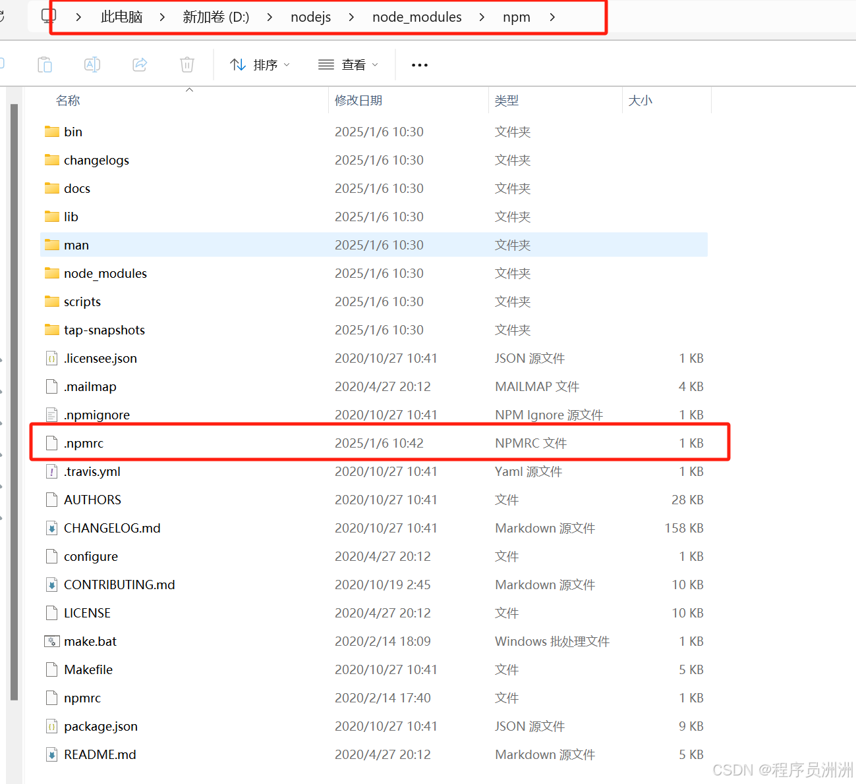This screenshot has width=856, height=784.
Task: Open the 排序 sort dropdown
Action: pyautogui.click(x=260, y=65)
